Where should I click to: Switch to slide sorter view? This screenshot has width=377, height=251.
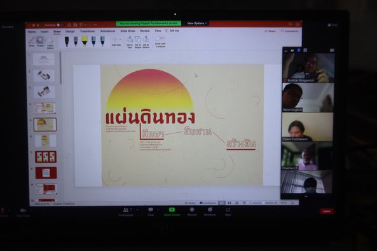229,203
